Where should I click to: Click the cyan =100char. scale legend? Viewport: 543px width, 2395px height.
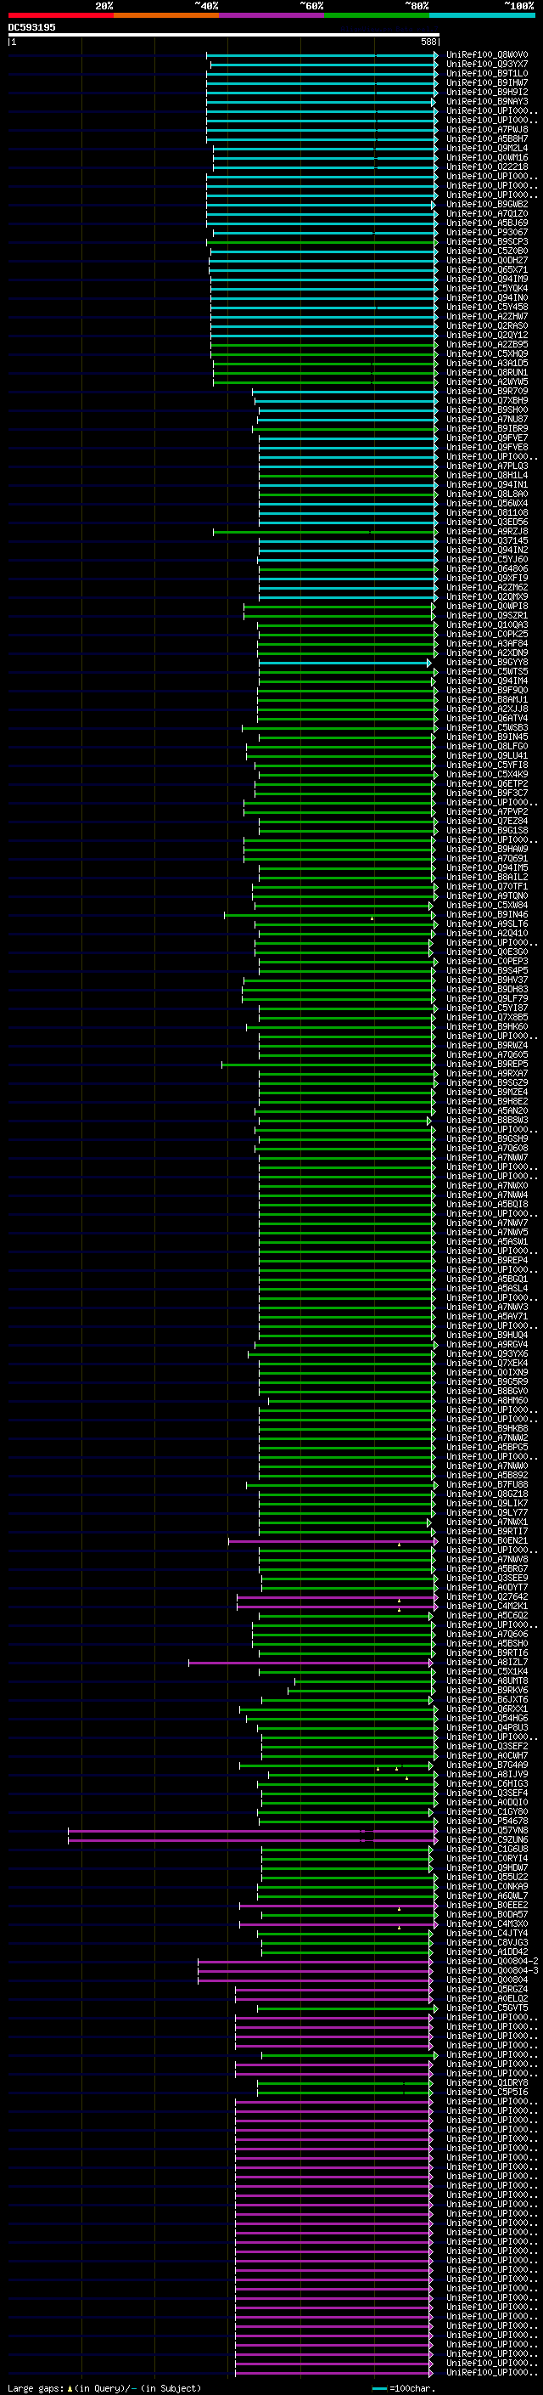(x=403, y=2387)
